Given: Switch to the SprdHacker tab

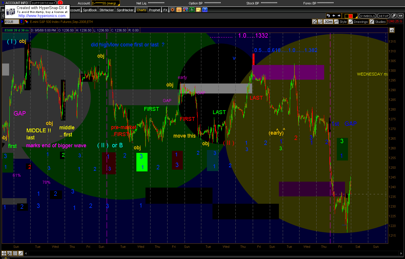Looking at the screenshot, I should [x=125, y=10].
